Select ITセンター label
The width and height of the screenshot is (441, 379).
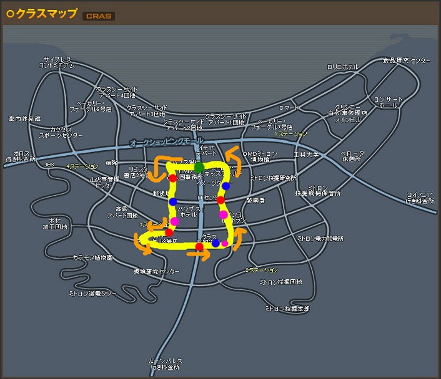[207, 198]
